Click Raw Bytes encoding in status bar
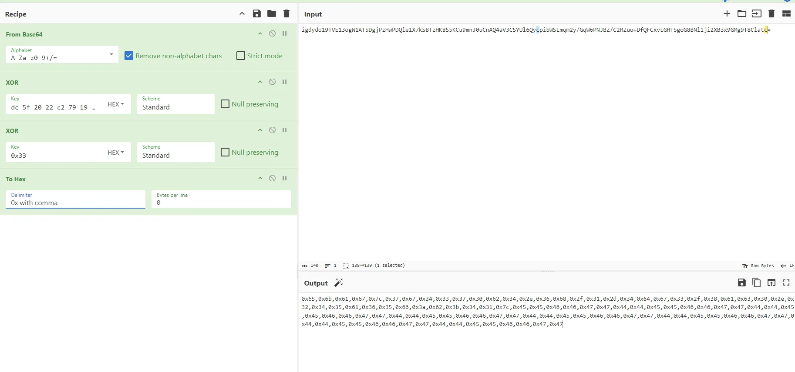This screenshot has width=795, height=372. (x=758, y=266)
